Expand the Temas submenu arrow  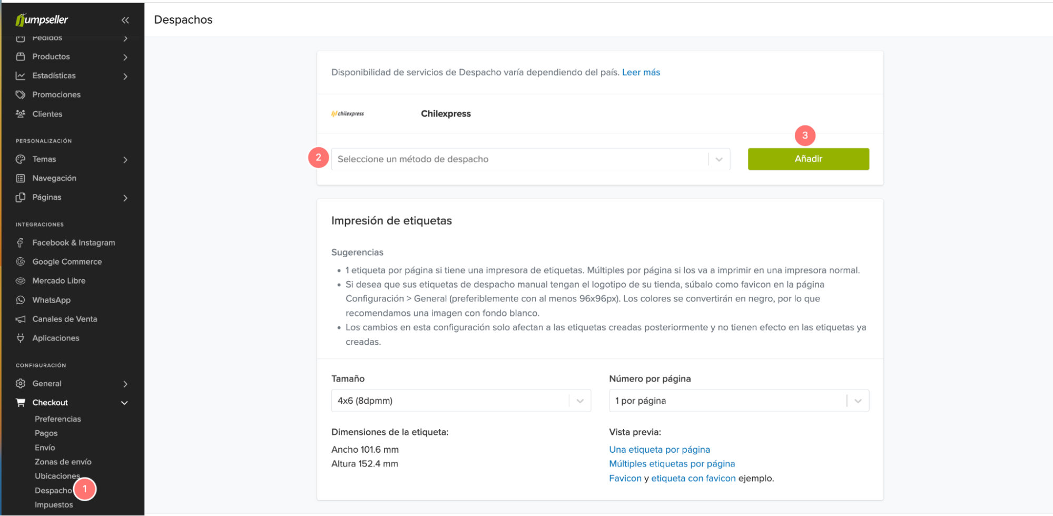click(x=125, y=160)
